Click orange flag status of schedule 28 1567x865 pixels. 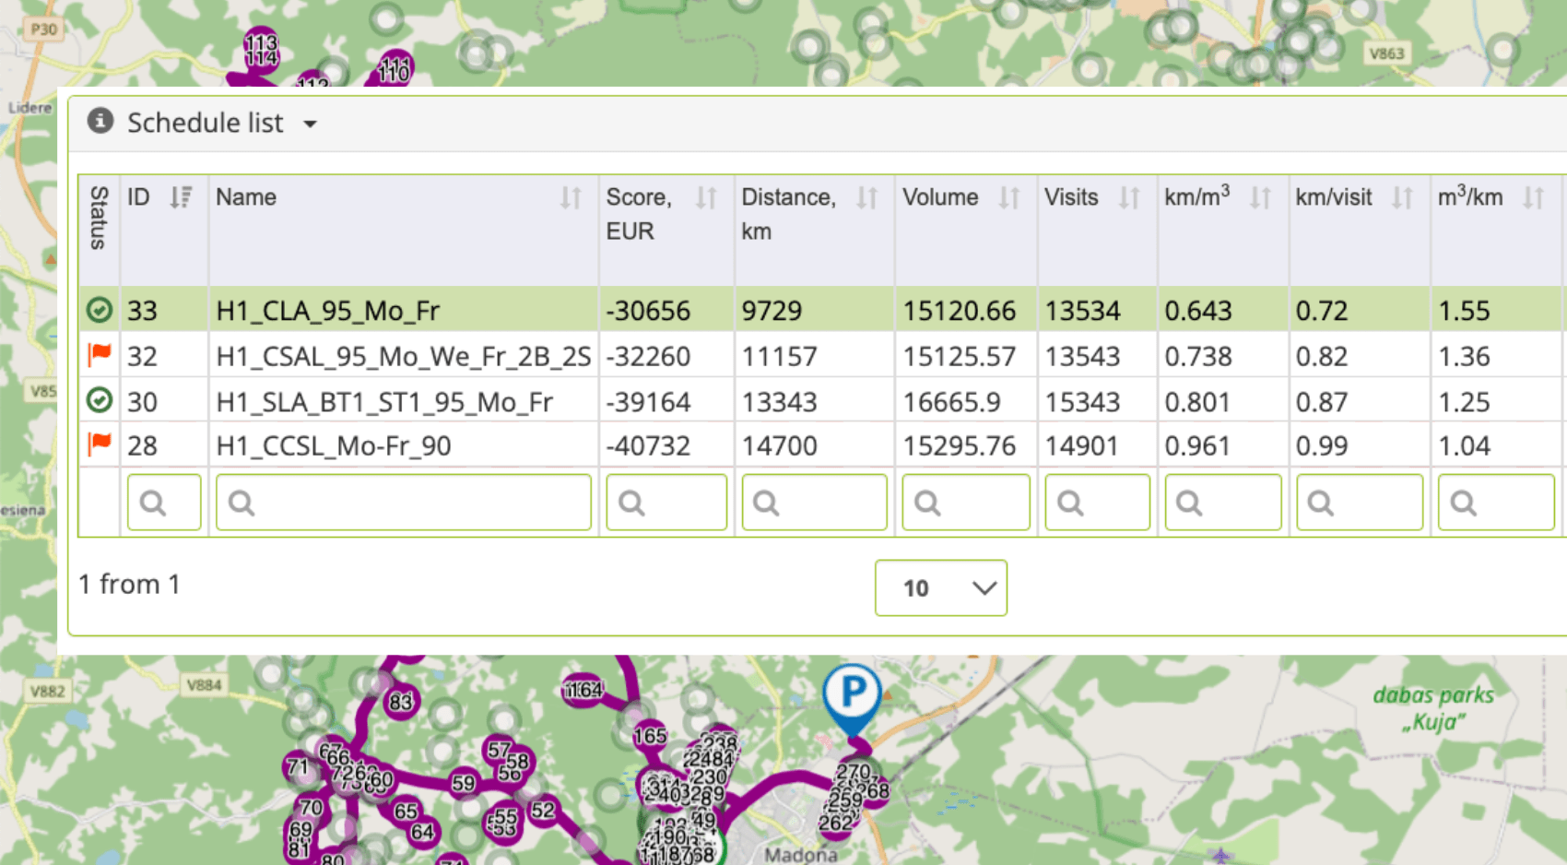click(x=100, y=444)
